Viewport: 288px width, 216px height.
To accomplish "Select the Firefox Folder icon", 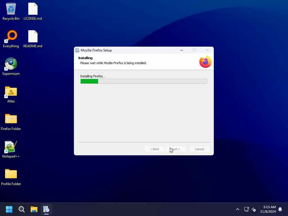I will tap(11, 121).
